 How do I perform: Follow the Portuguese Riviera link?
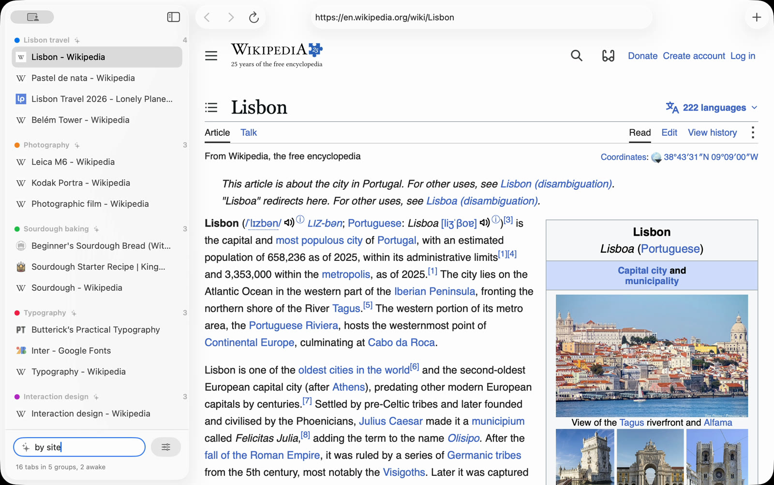(293, 326)
